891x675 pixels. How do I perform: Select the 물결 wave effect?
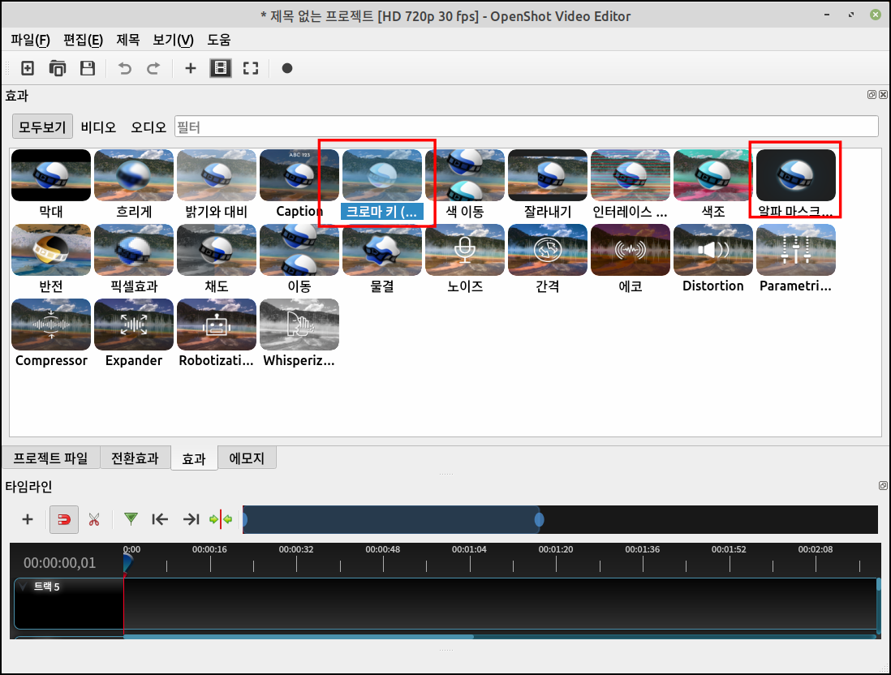[382, 259]
